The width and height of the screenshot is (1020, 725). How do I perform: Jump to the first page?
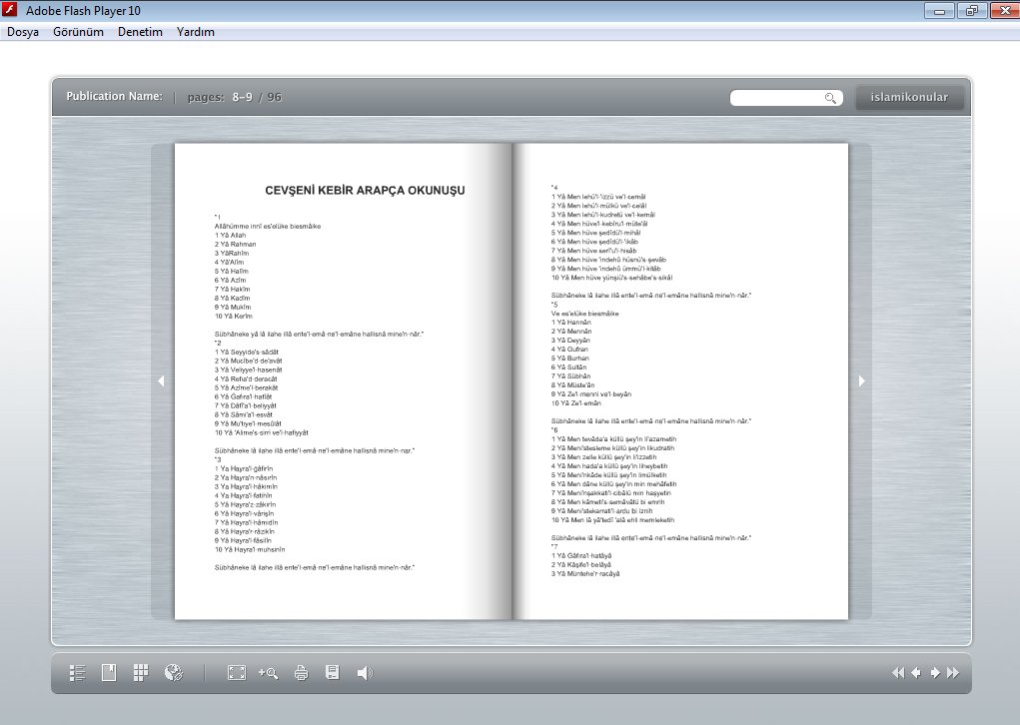pos(898,673)
